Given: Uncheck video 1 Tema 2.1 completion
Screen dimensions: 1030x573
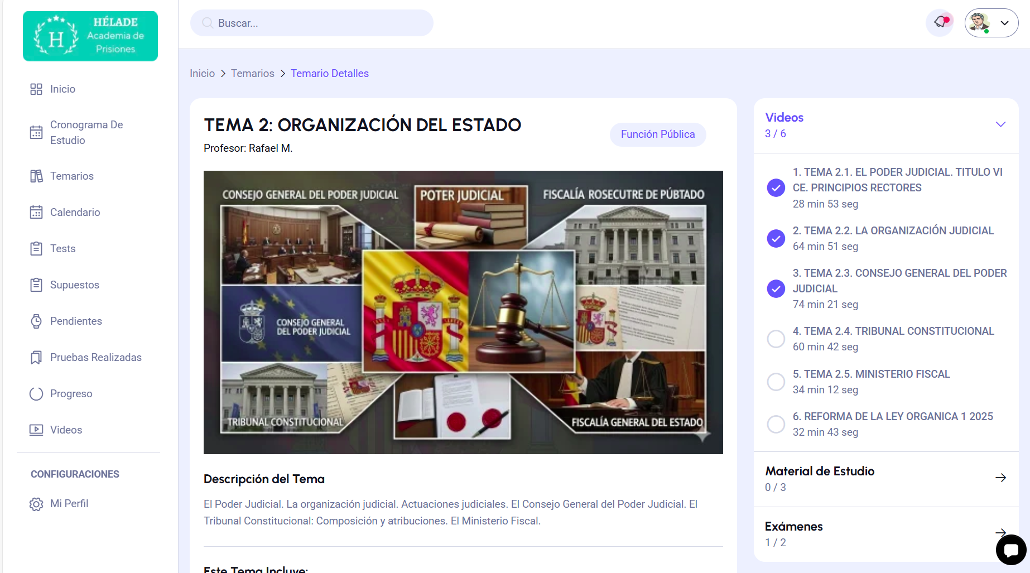Looking at the screenshot, I should tap(776, 188).
